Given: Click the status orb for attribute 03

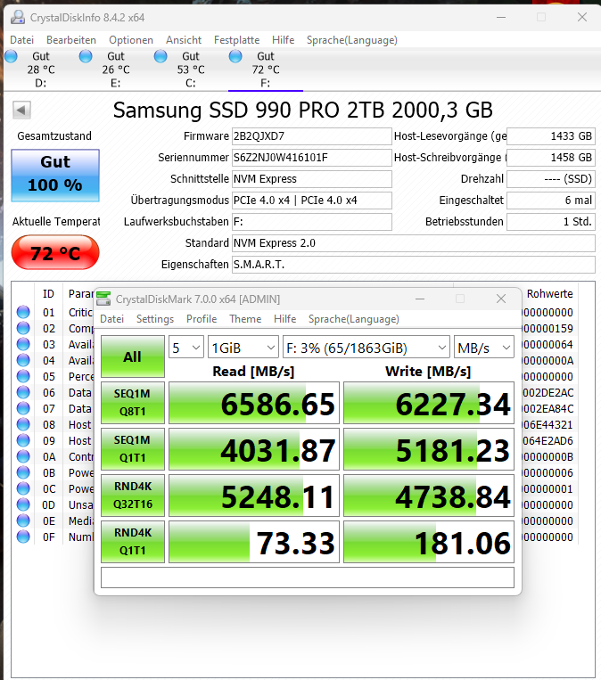Looking at the screenshot, I should pos(23,344).
